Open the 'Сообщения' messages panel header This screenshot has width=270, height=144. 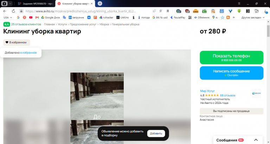point(238,140)
